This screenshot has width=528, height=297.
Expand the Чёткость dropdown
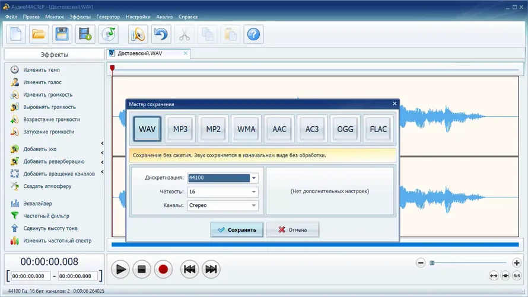(x=254, y=191)
